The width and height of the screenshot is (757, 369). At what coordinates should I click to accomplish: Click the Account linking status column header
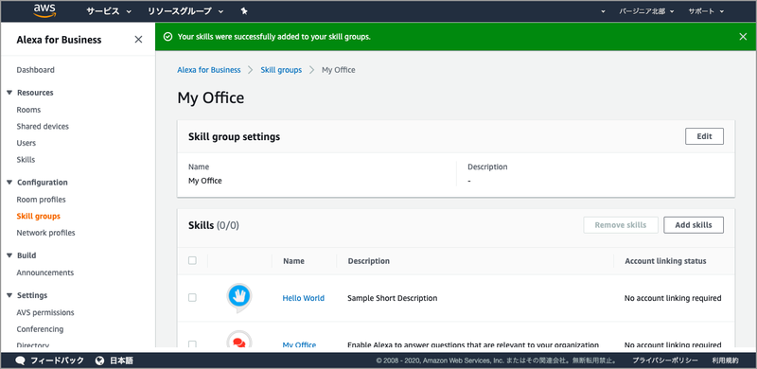(x=665, y=261)
